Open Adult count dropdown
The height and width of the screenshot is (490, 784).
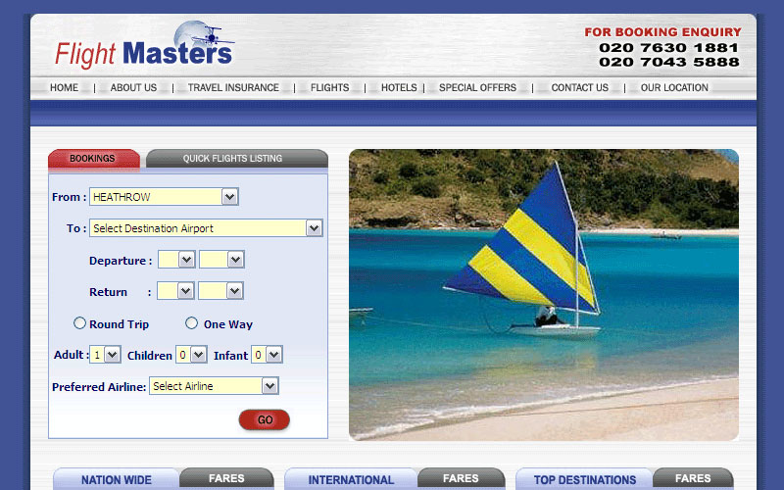coord(105,355)
